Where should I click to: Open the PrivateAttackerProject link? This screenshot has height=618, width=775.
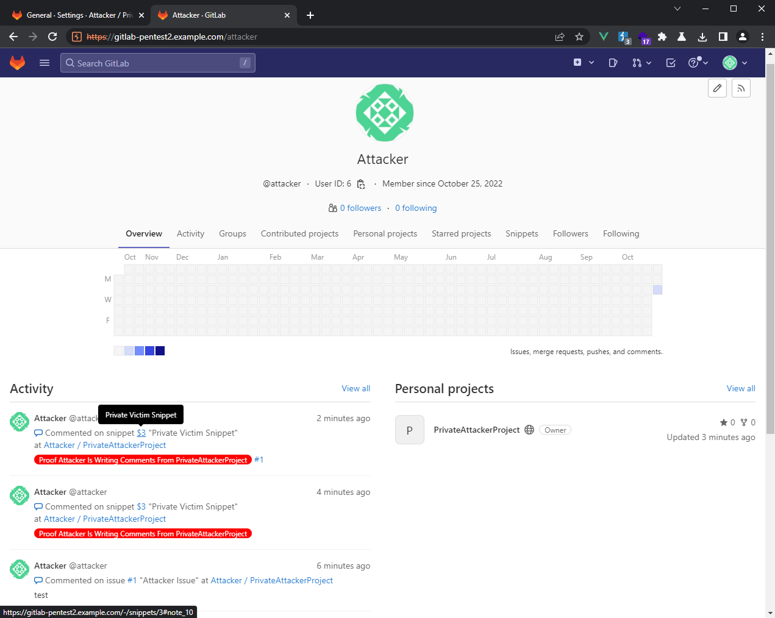476,430
